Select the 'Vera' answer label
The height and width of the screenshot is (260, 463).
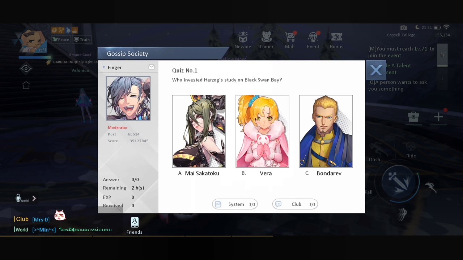(266, 173)
